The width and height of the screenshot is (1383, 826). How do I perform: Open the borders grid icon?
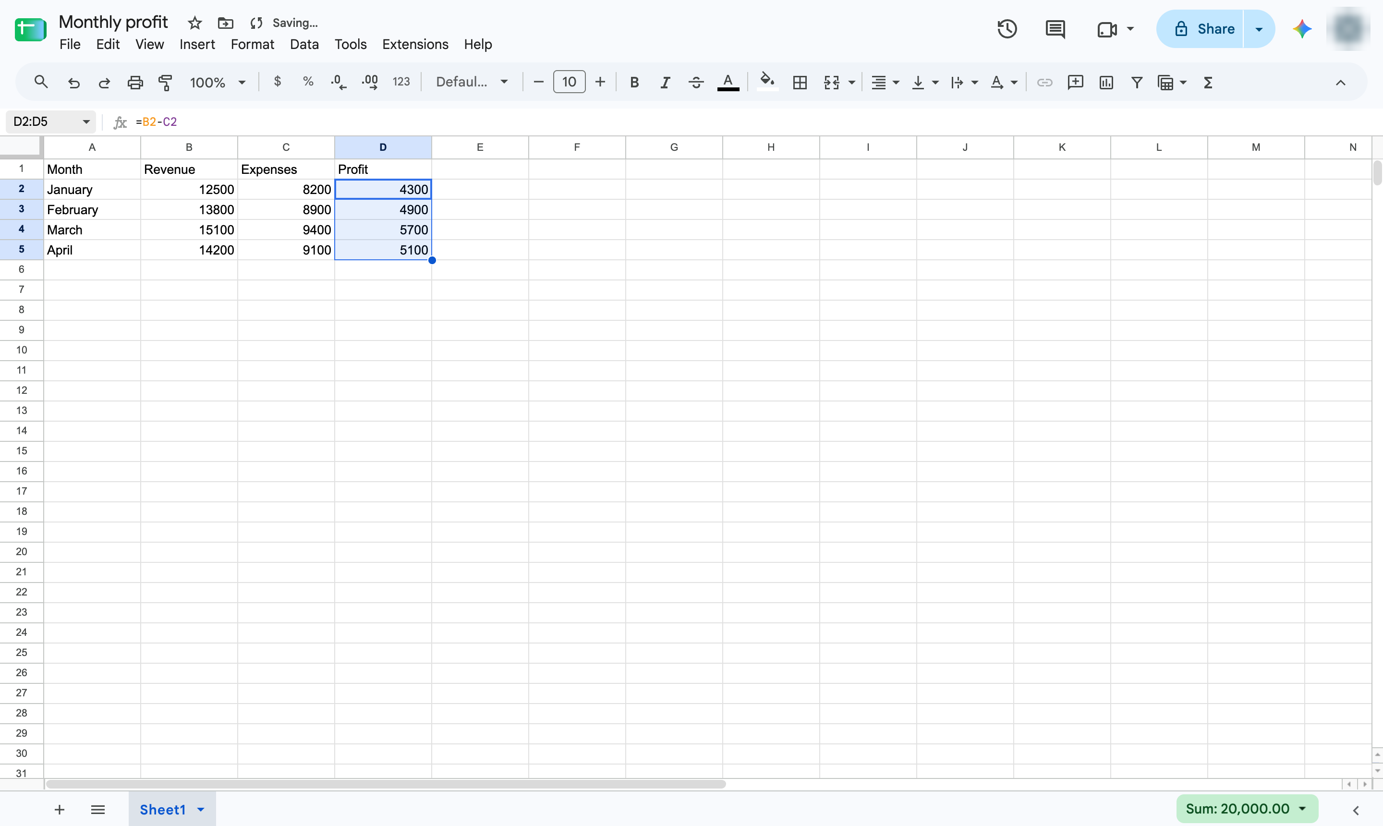click(x=800, y=83)
